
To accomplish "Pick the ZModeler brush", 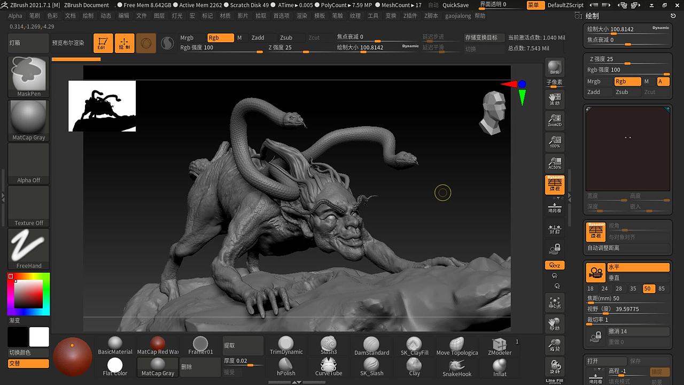I will pos(500,345).
